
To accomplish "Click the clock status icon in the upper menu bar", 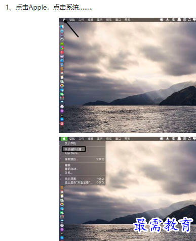I will (162, 20).
